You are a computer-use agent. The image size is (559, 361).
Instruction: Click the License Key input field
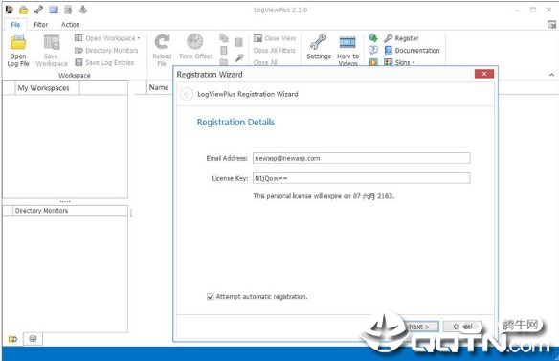pos(362,178)
